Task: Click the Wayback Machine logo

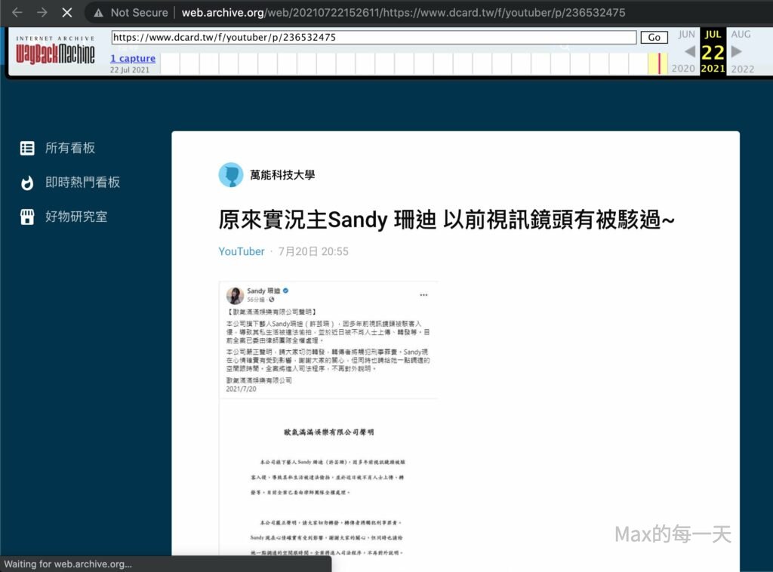Action: (55, 51)
